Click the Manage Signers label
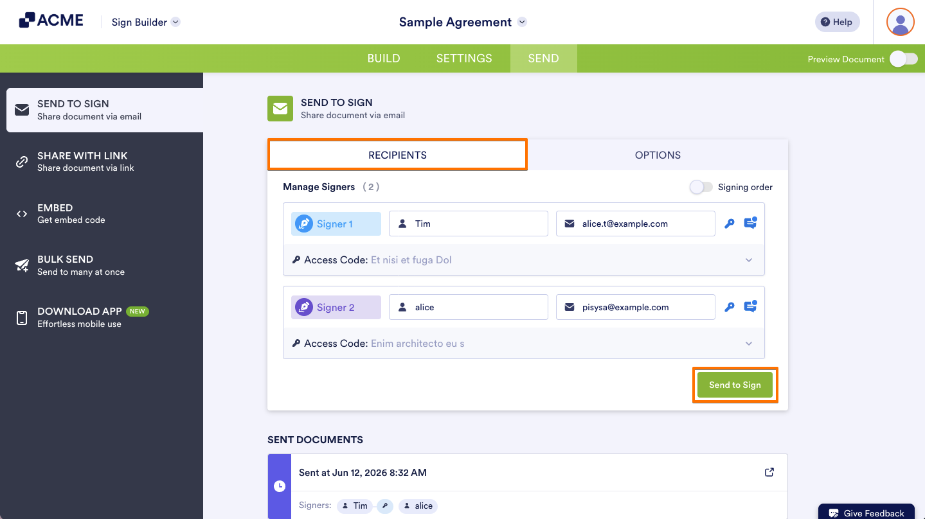 pyautogui.click(x=319, y=187)
